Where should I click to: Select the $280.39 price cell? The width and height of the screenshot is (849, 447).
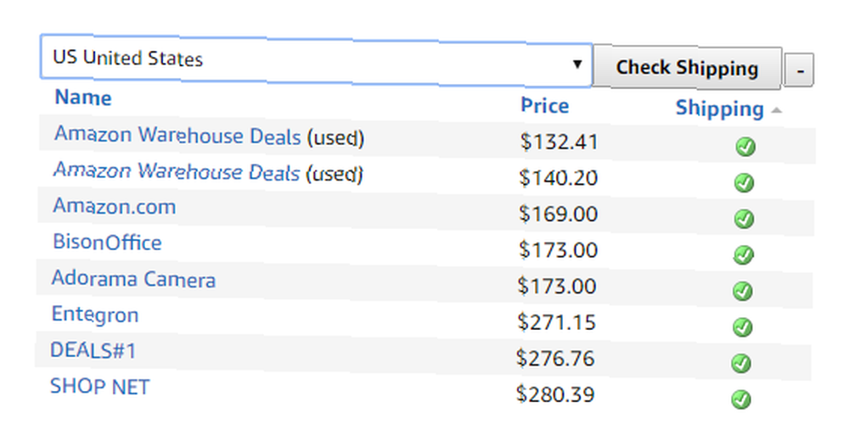555,394
